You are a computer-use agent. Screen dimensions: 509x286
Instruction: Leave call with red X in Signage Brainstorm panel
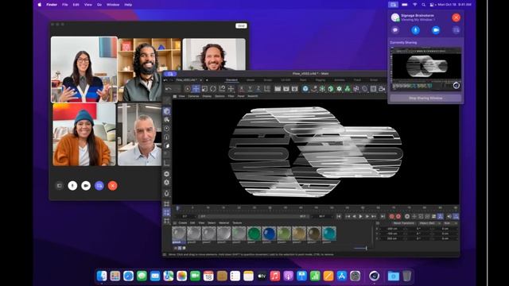[x=456, y=17]
